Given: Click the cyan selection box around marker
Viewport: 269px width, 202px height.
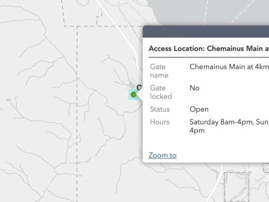Looking at the screenshot, I should [133, 95].
